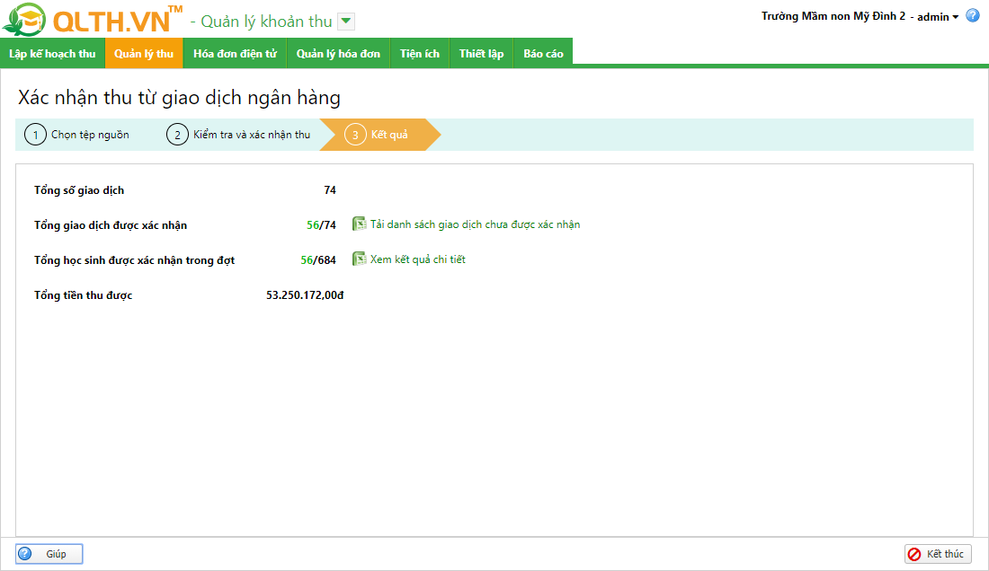Click the QLTH.VN logo
Image resolution: width=989 pixels, height=571 pixels.
point(93,20)
